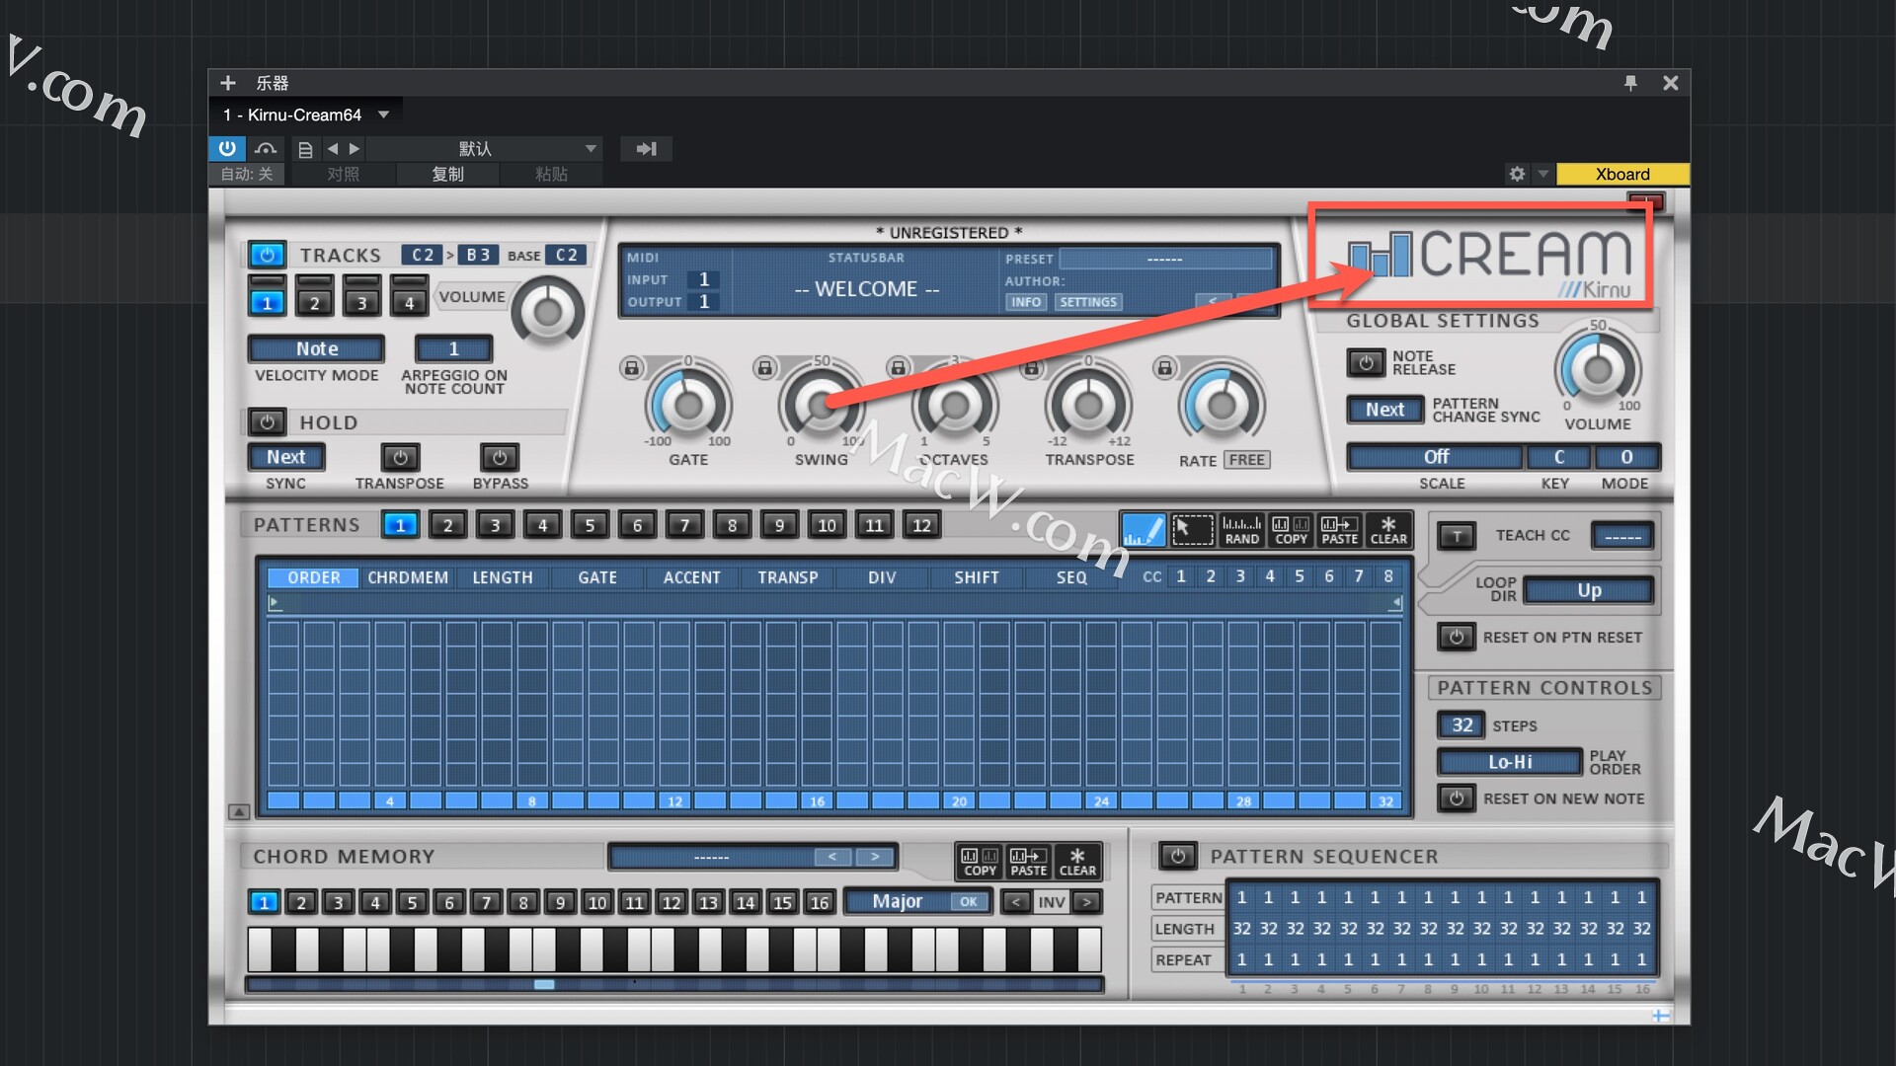Image resolution: width=1896 pixels, height=1066 pixels.
Task: Click the plus icon to add instrument
Action: [x=228, y=83]
